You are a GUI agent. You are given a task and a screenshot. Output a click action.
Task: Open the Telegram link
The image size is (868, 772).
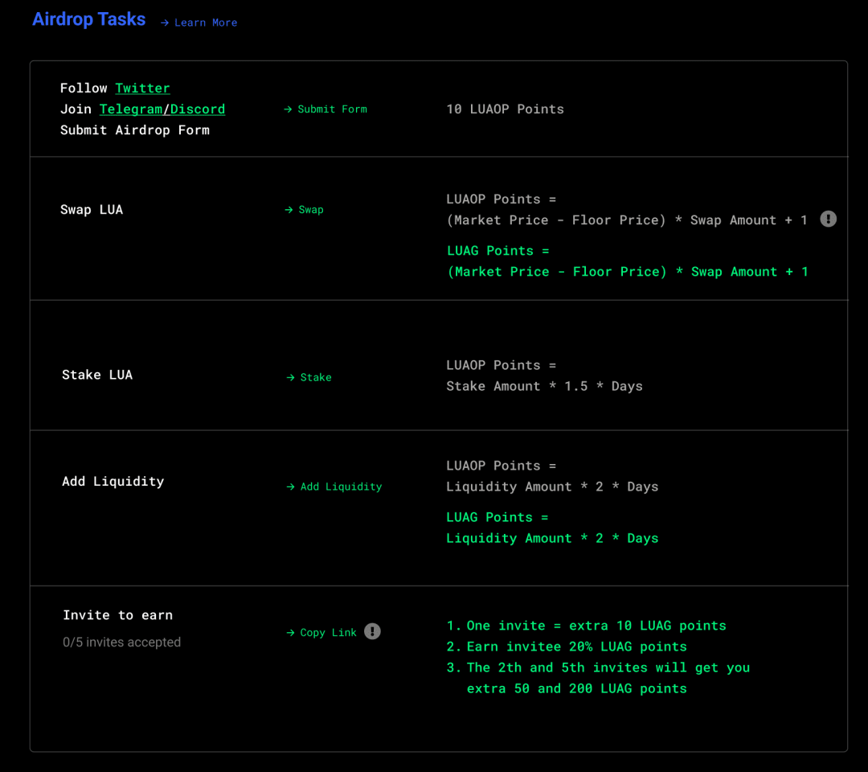pyautogui.click(x=130, y=109)
